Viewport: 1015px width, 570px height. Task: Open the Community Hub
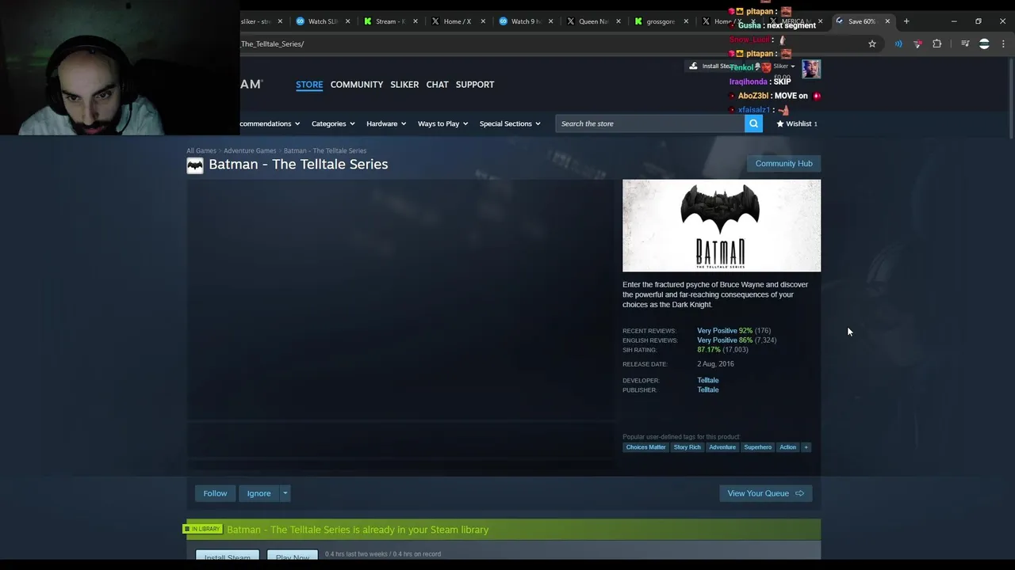tap(783, 163)
